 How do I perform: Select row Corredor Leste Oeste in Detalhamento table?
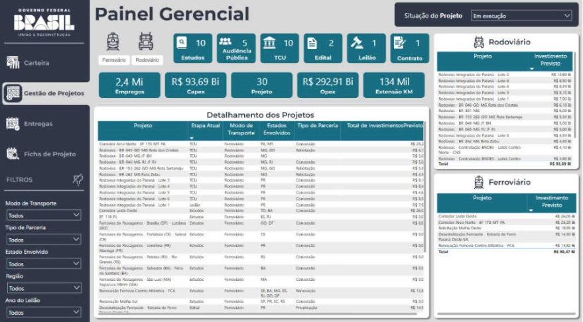[x=260, y=211]
